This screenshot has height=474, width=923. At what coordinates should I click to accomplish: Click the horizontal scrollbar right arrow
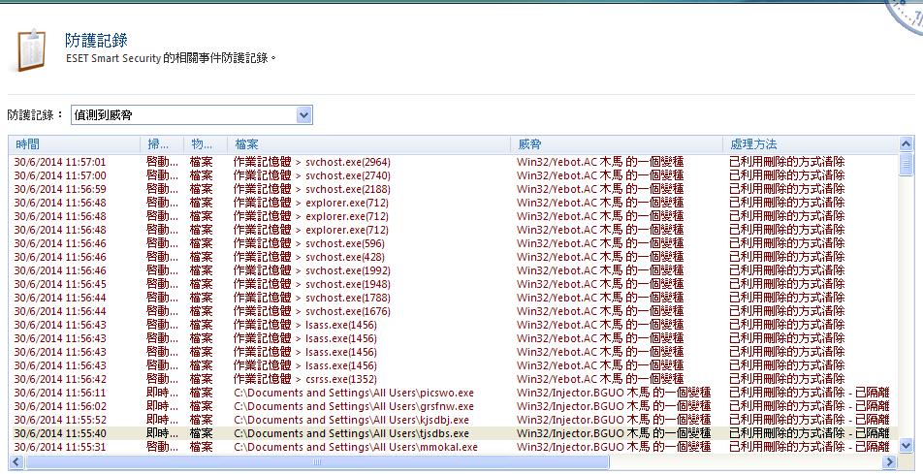(x=890, y=462)
